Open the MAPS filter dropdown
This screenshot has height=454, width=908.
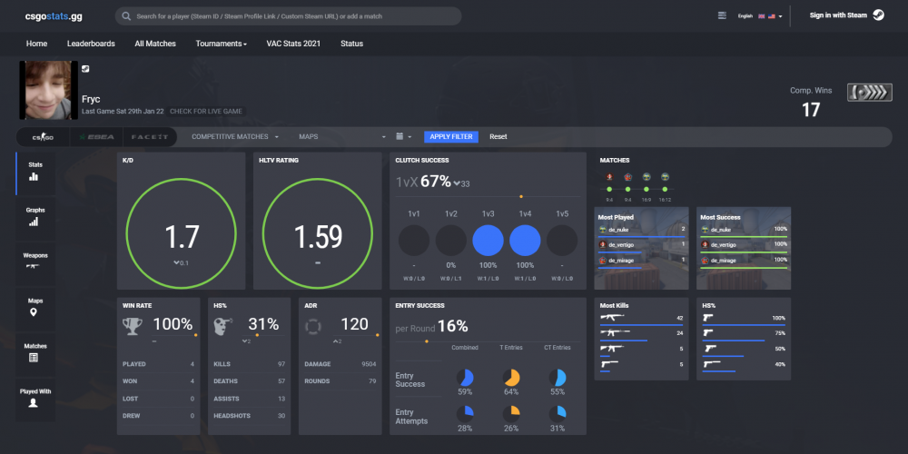[341, 137]
